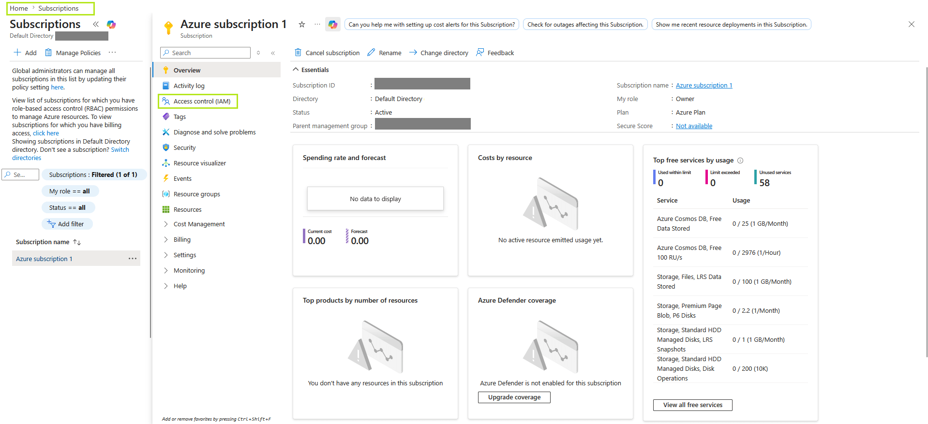Open Resource groups
The height and width of the screenshot is (424, 928).
217,194
